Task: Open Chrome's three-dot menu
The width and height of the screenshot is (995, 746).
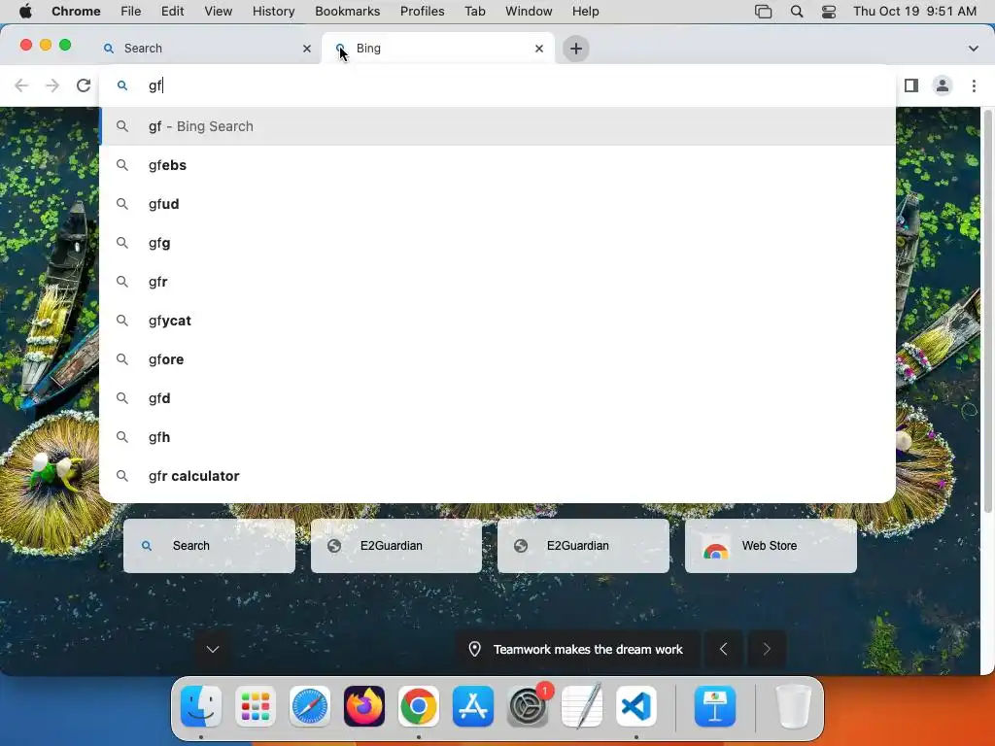Action: [x=974, y=85]
